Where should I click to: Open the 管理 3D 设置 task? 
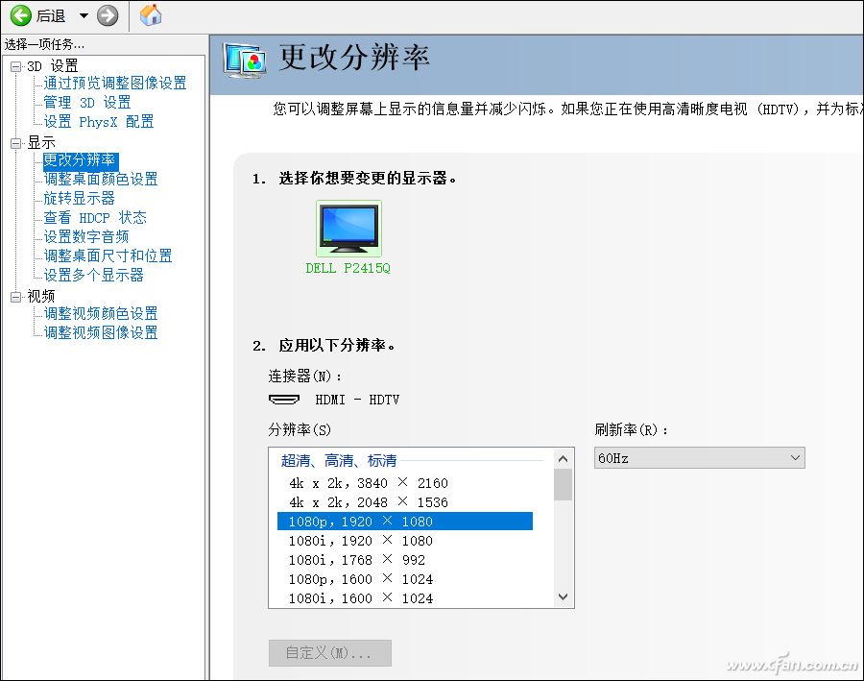point(85,102)
